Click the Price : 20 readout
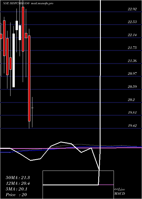Screen dimensions: 142x199 pyautogui.click(x=16, y=195)
